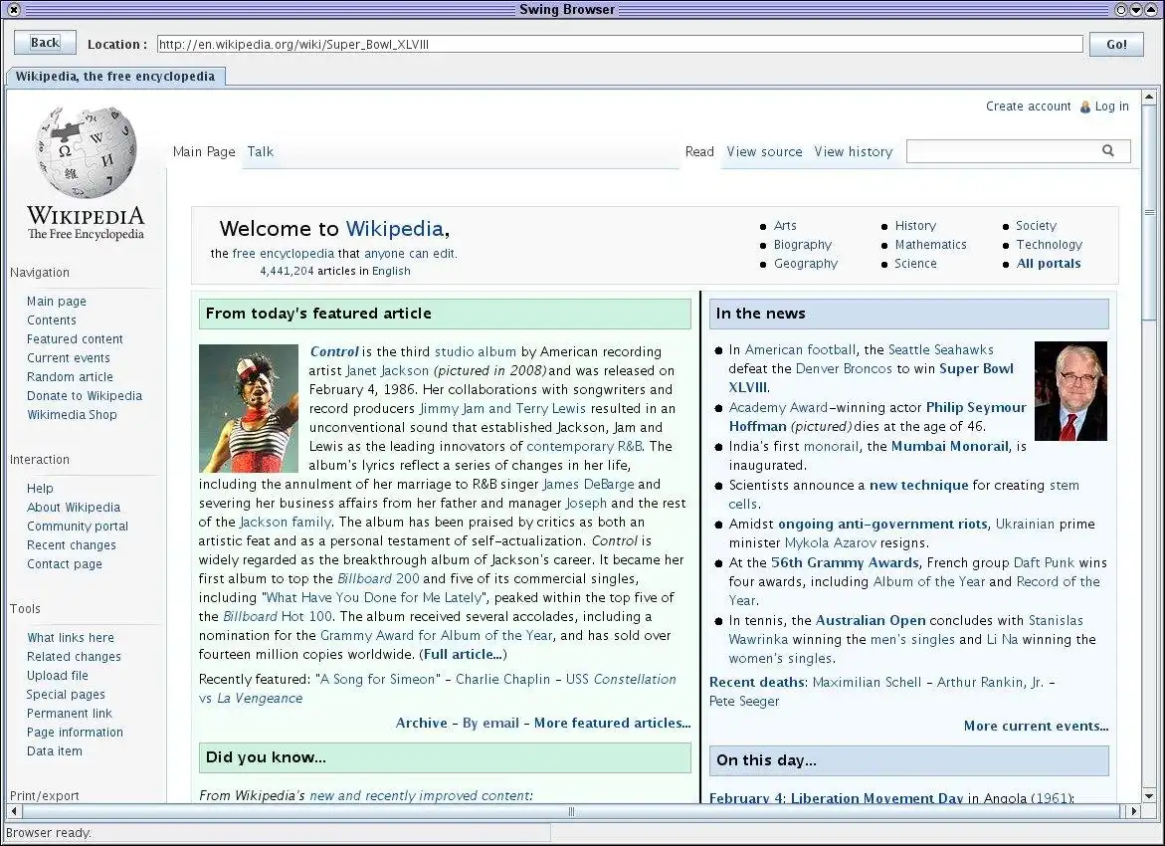
Task: Click the Log in link
Action: point(1111,106)
